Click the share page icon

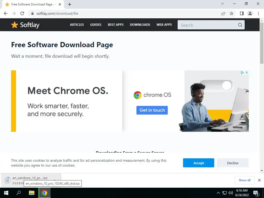coord(223,13)
